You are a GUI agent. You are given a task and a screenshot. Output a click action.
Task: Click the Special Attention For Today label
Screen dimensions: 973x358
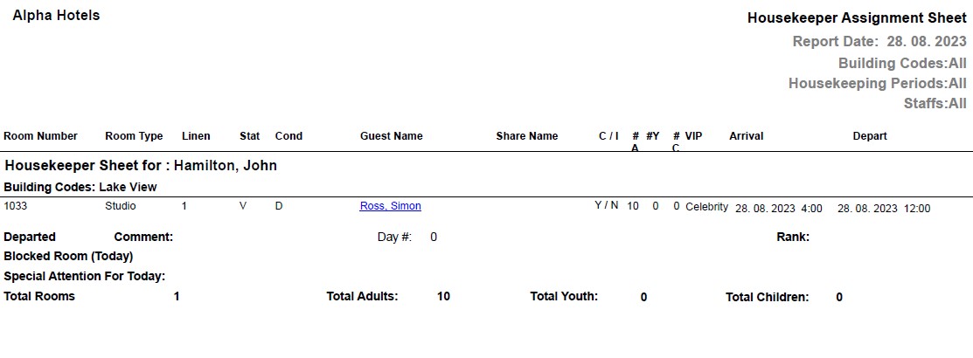tap(85, 277)
